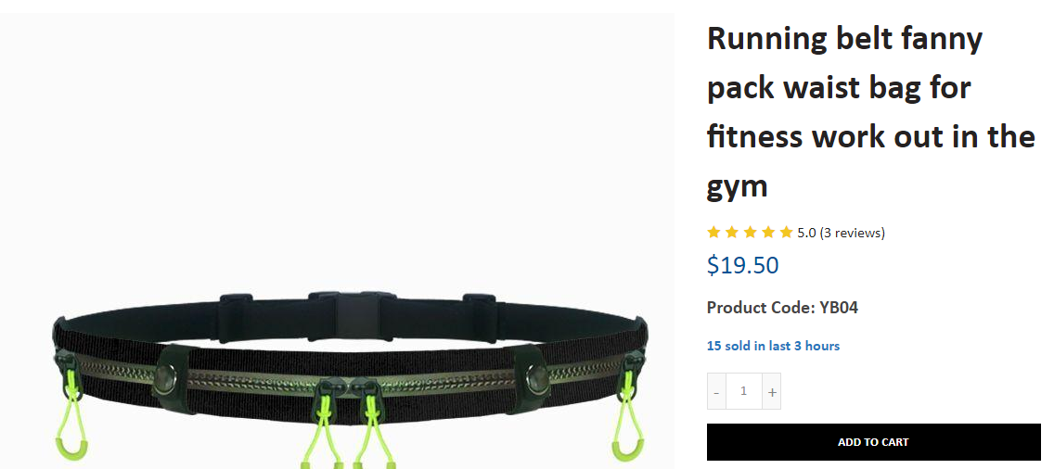1054x469 pixels.
Task: Click the third yellow rating star
Action: point(751,233)
